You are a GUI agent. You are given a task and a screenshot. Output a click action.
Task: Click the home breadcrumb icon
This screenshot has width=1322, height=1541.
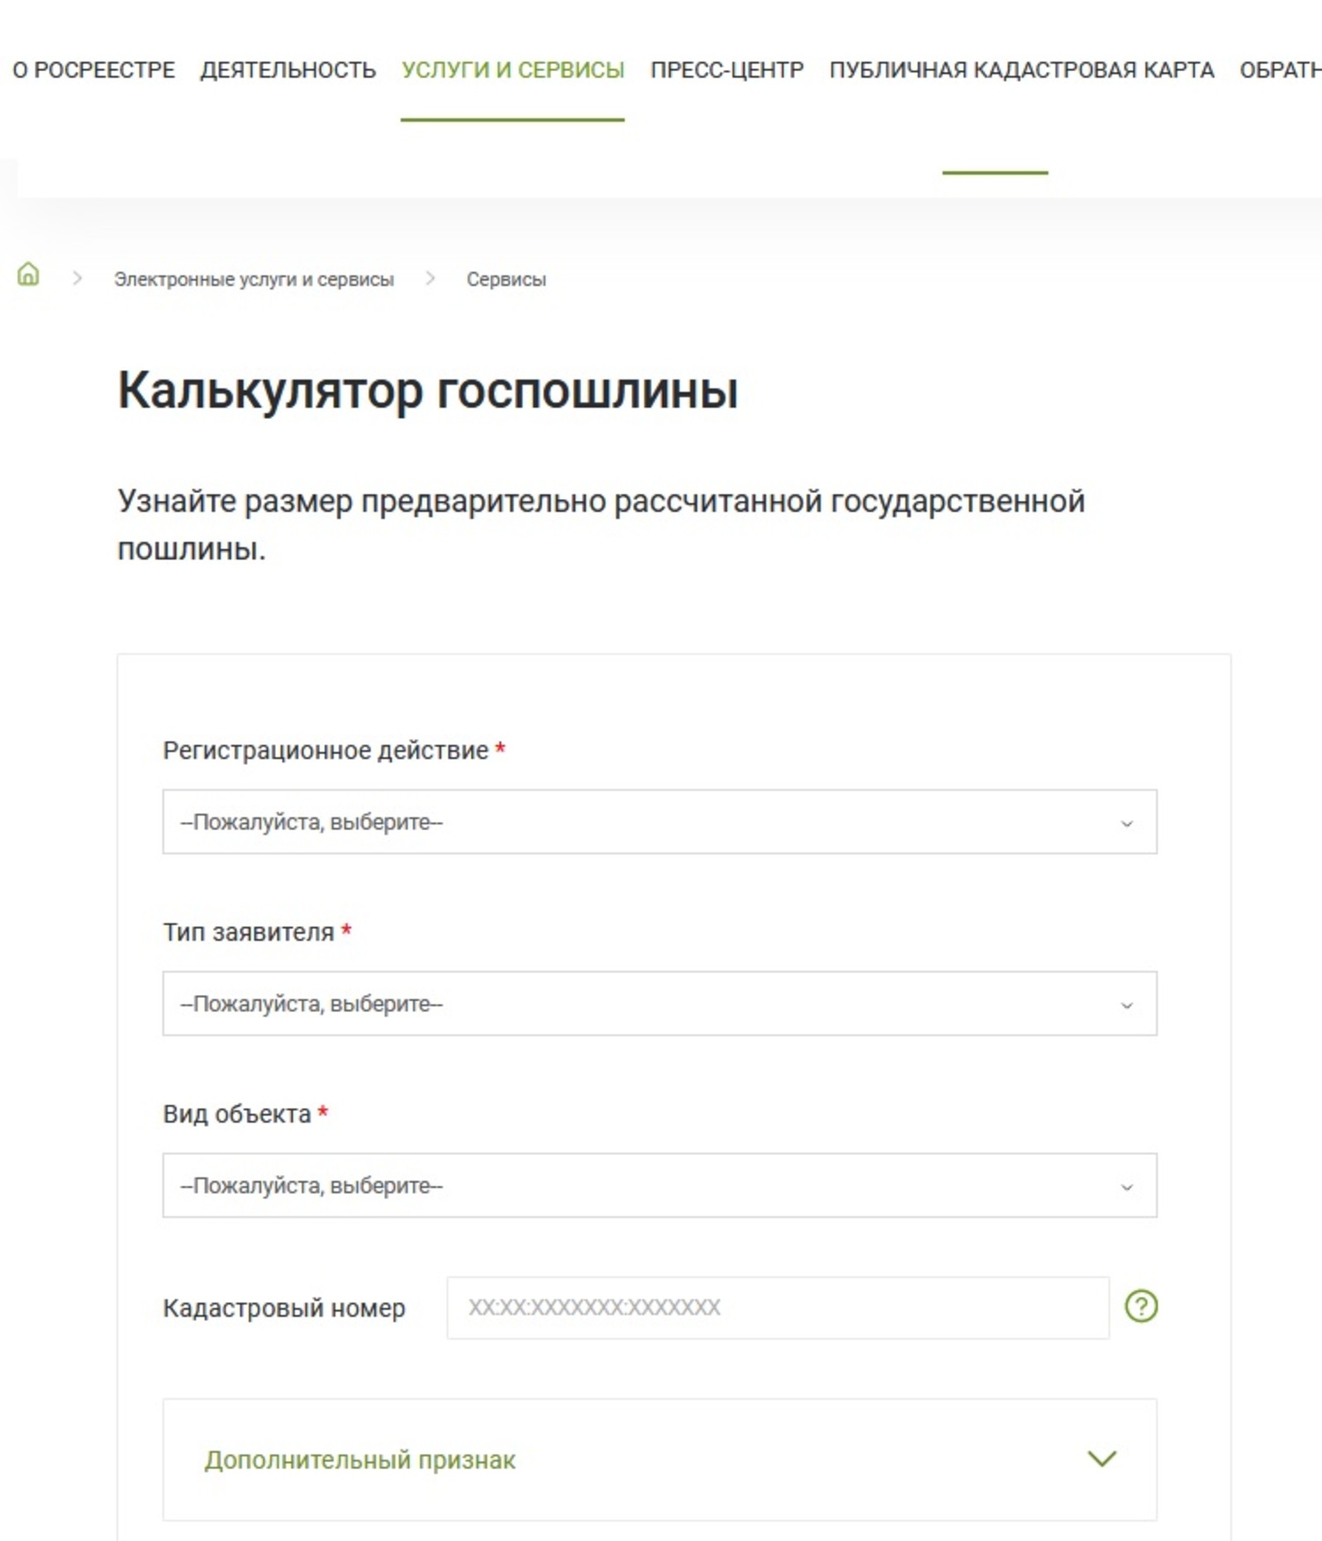click(x=28, y=276)
